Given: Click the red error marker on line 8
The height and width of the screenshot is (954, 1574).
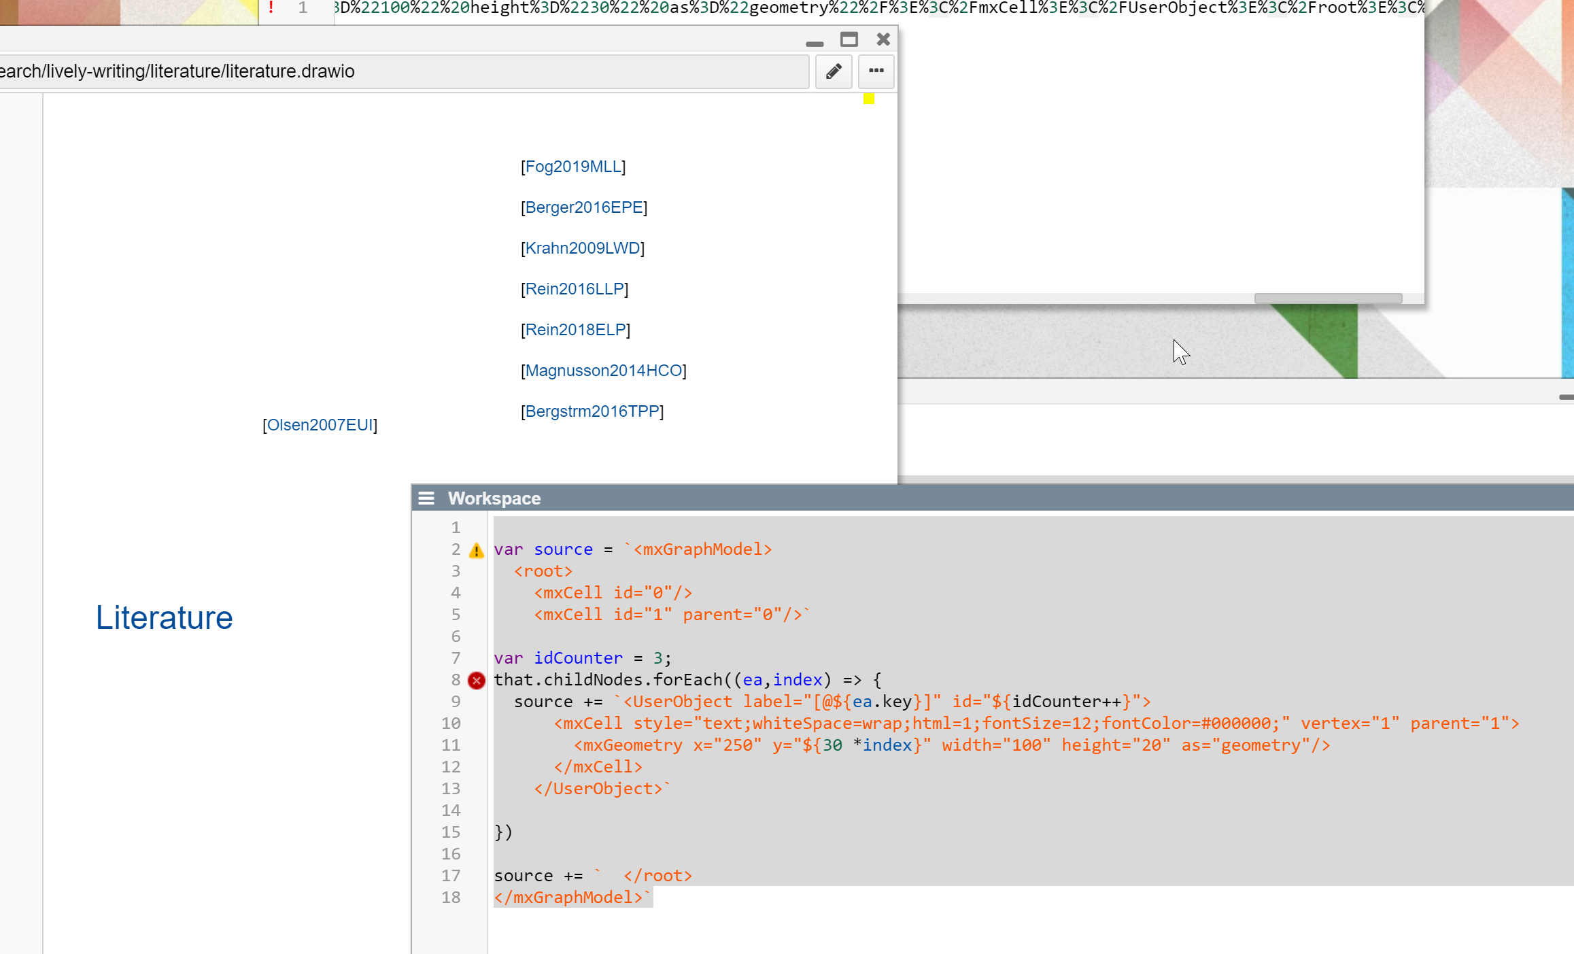Looking at the screenshot, I should click(x=477, y=680).
